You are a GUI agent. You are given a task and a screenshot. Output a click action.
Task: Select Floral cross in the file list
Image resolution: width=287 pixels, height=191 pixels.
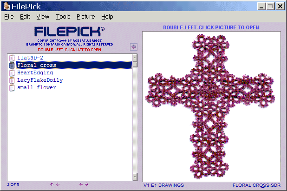pyautogui.click(x=74, y=65)
